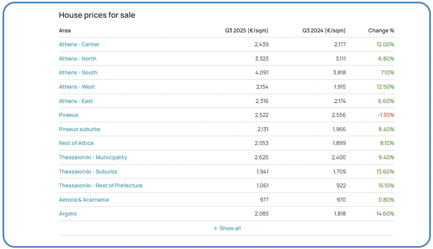The image size is (433, 249).
Task: Click the Thessaloniki - Suburbs link
Action: pyautogui.click(x=88, y=172)
